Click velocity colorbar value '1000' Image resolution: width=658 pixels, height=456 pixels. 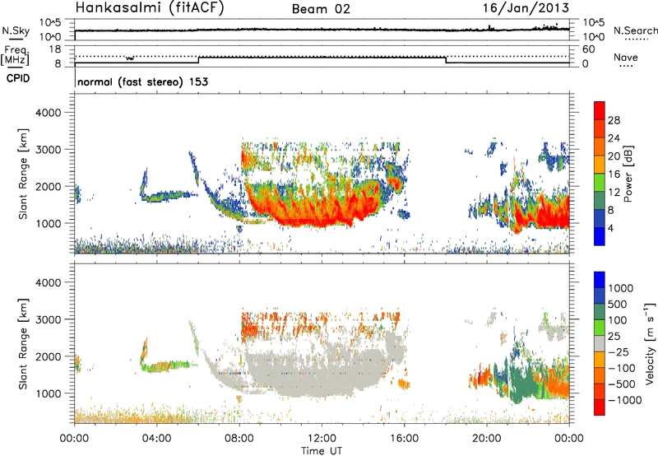[621, 288]
